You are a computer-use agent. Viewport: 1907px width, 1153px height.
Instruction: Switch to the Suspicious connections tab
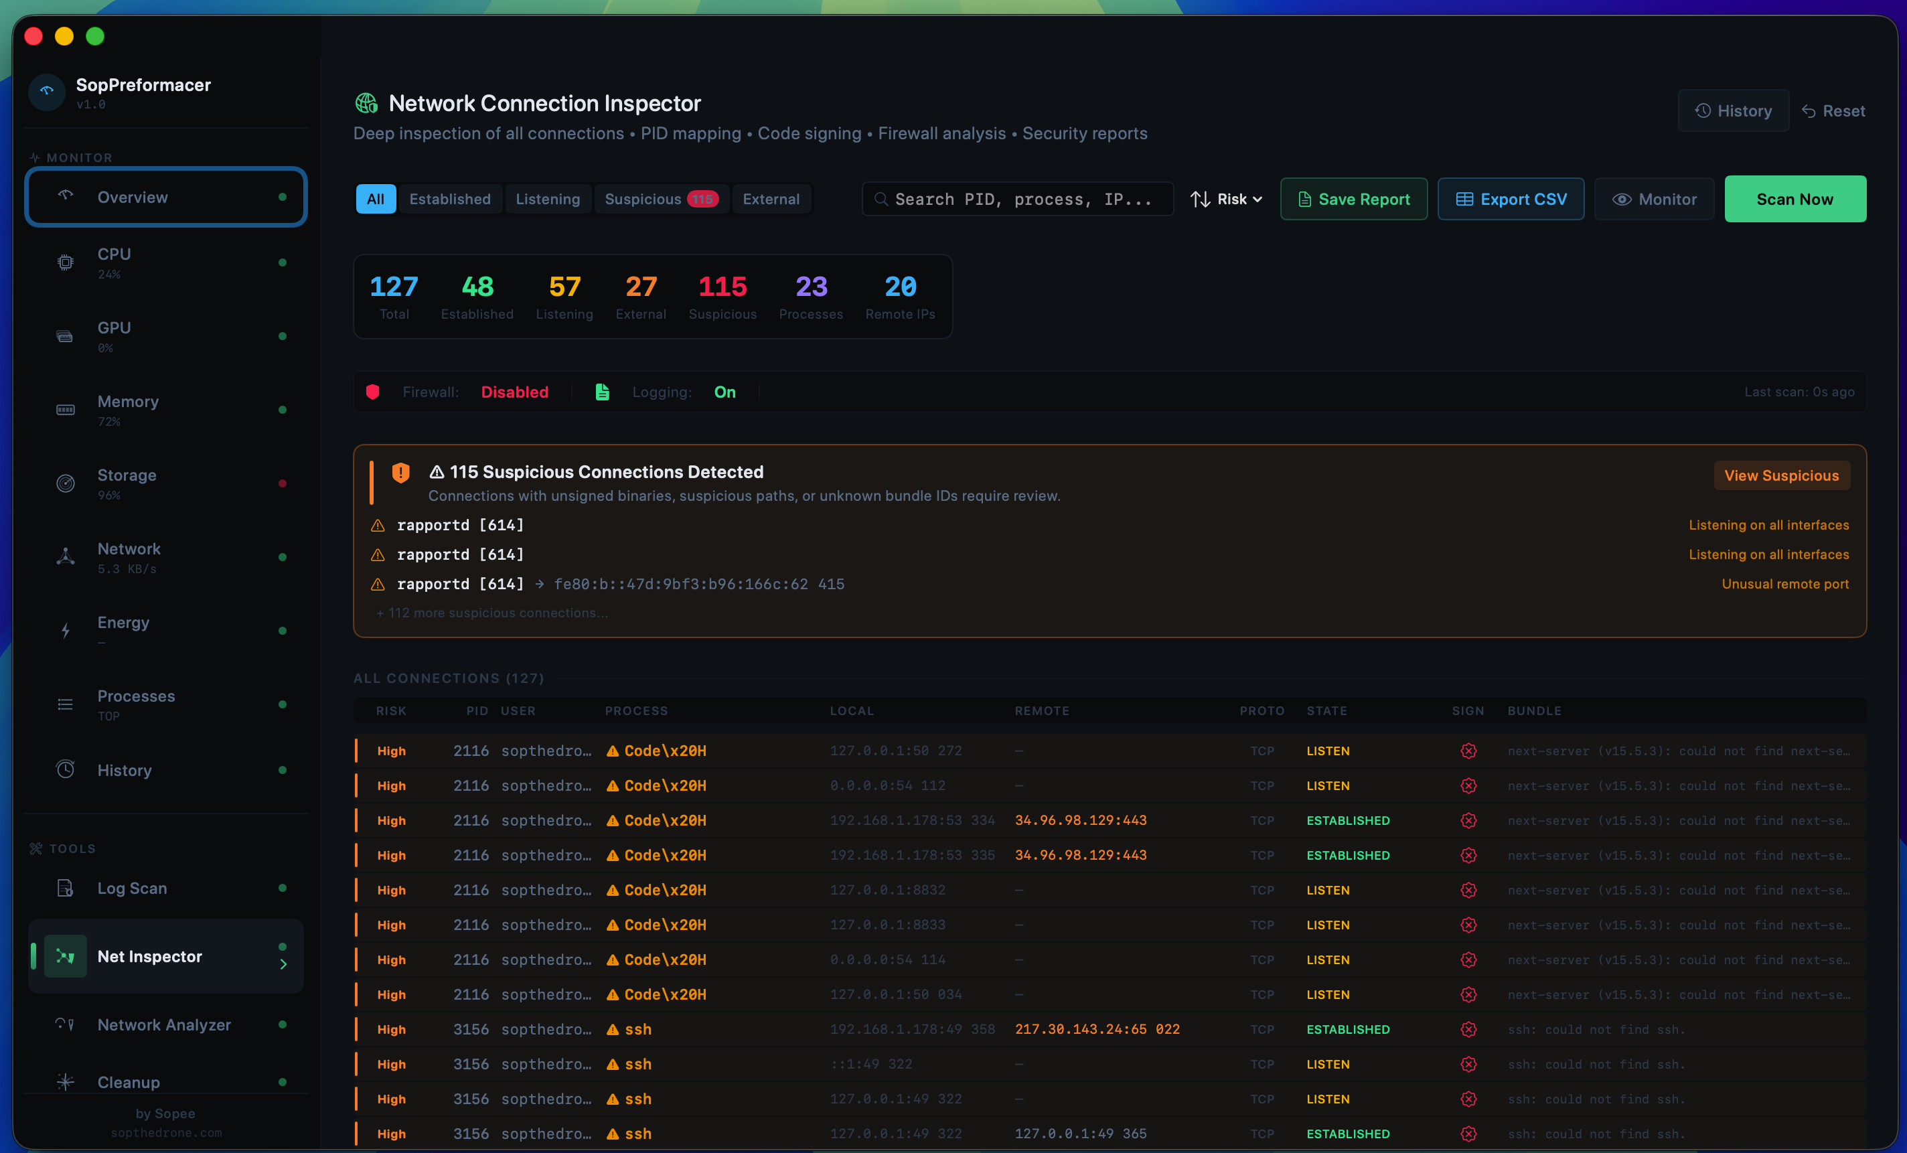point(661,199)
